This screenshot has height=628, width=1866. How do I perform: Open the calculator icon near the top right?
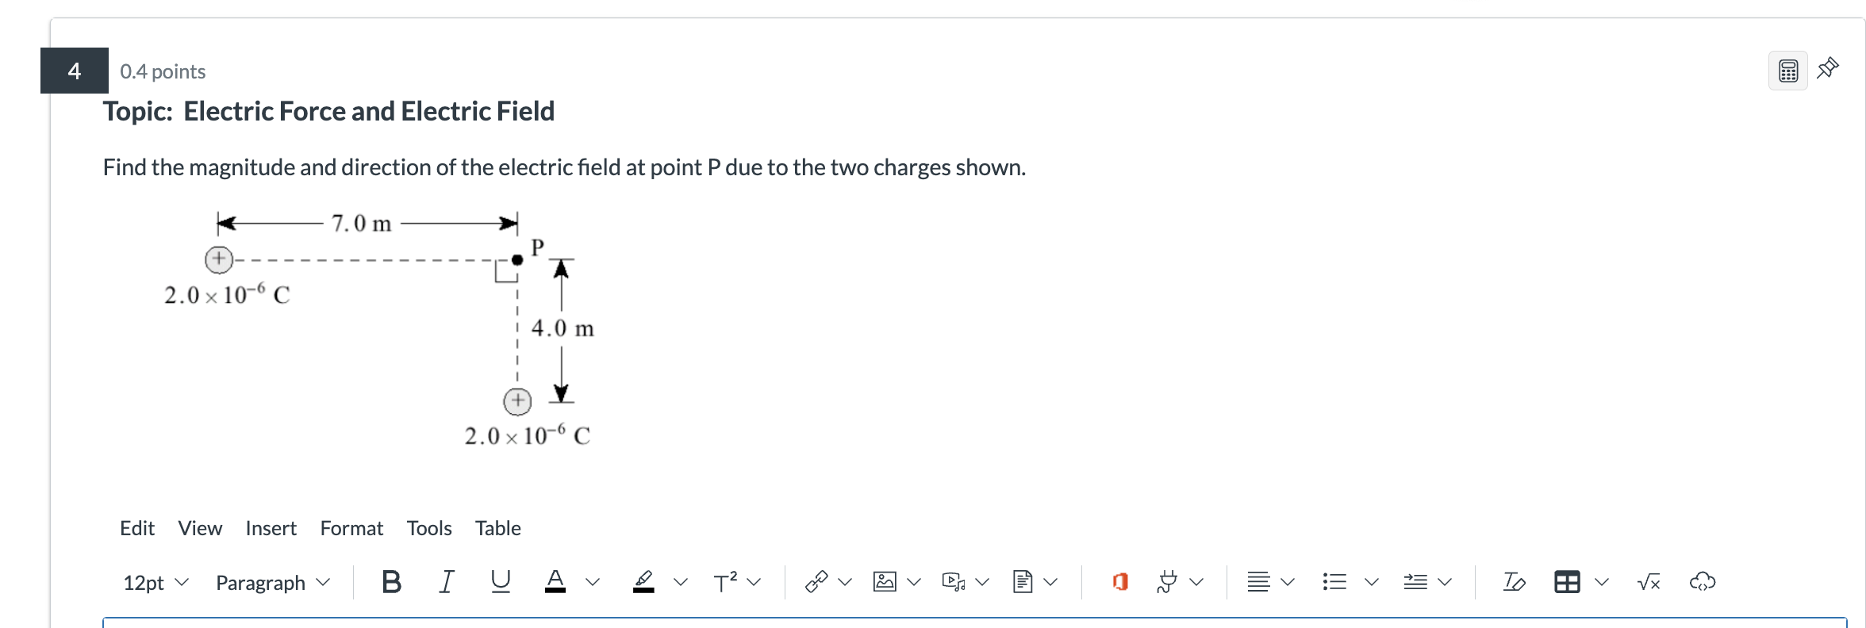pos(1787,70)
